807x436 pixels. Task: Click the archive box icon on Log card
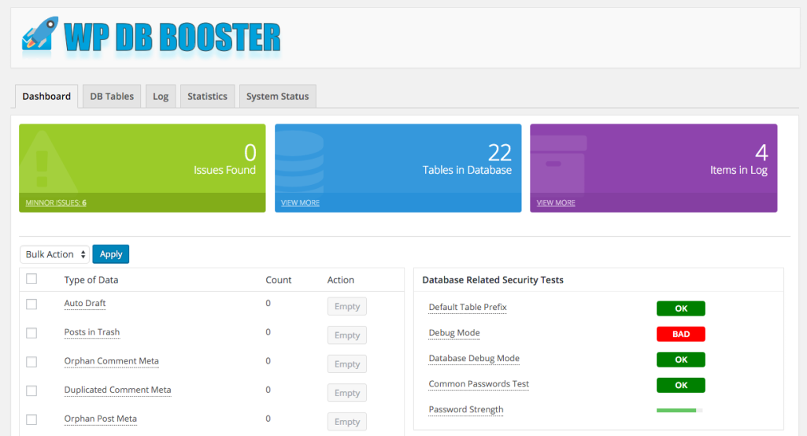558,164
